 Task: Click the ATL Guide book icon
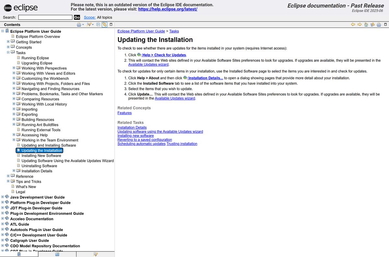[x=7, y=224]
